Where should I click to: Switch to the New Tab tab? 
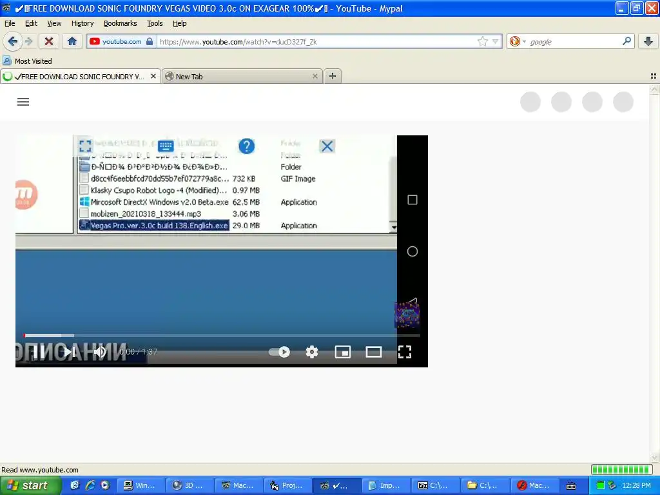tap(242, 76)
